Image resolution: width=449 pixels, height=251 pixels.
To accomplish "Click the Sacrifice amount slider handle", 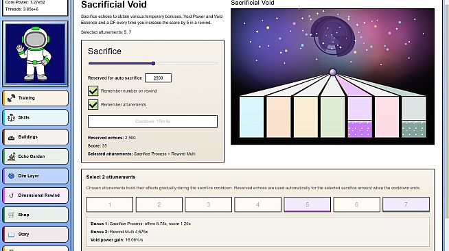I will pyautogui.click(x=154, y=64).
